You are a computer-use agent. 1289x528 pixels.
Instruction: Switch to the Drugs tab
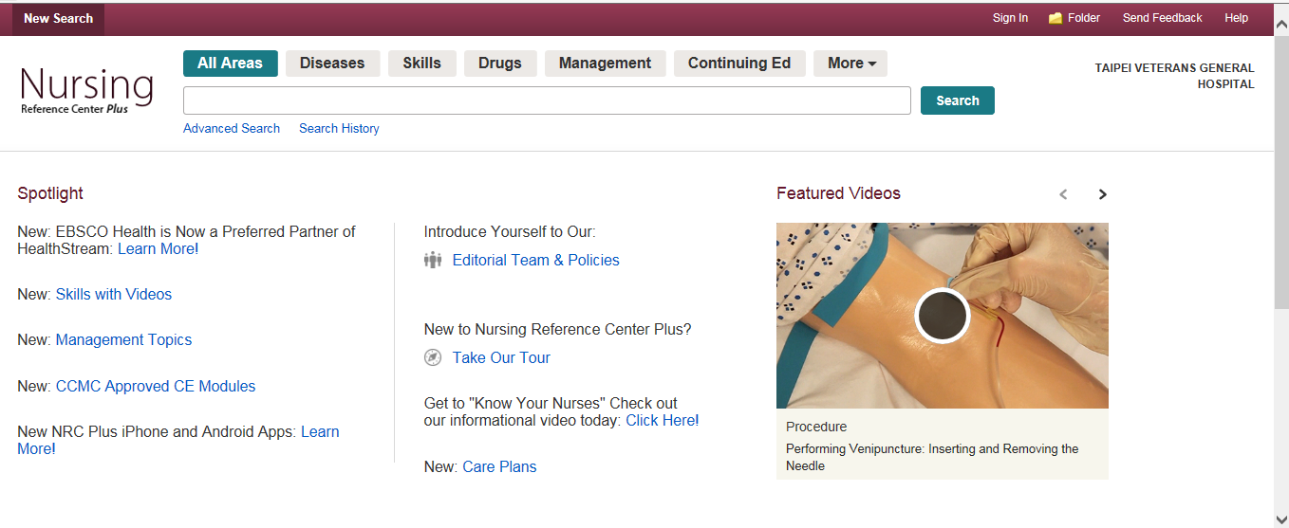point(500,64)
